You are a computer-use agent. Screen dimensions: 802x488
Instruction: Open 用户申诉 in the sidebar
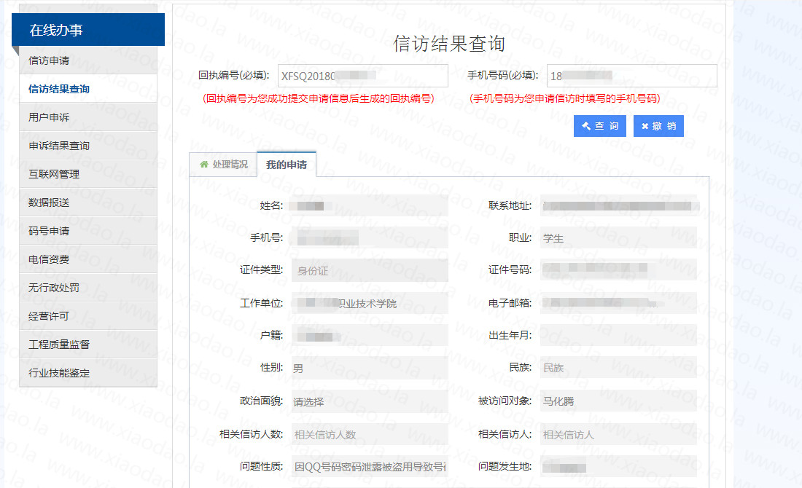(x=88, y=117)
